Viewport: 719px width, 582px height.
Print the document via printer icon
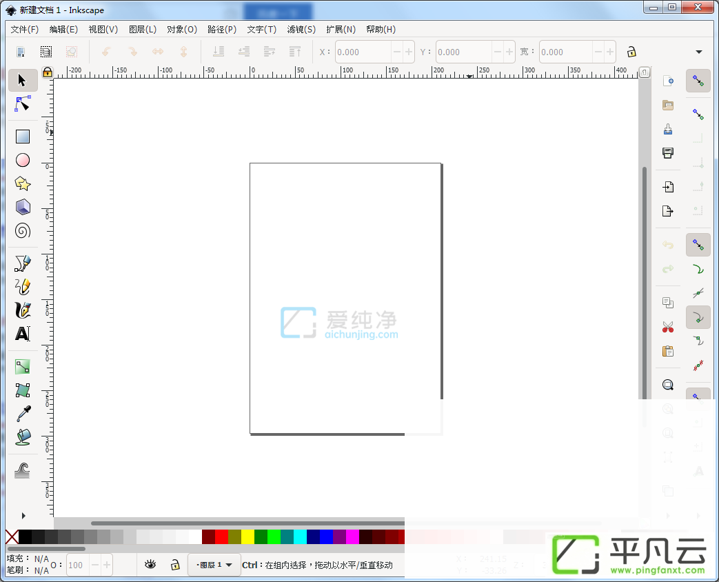[x=668, y=152]
